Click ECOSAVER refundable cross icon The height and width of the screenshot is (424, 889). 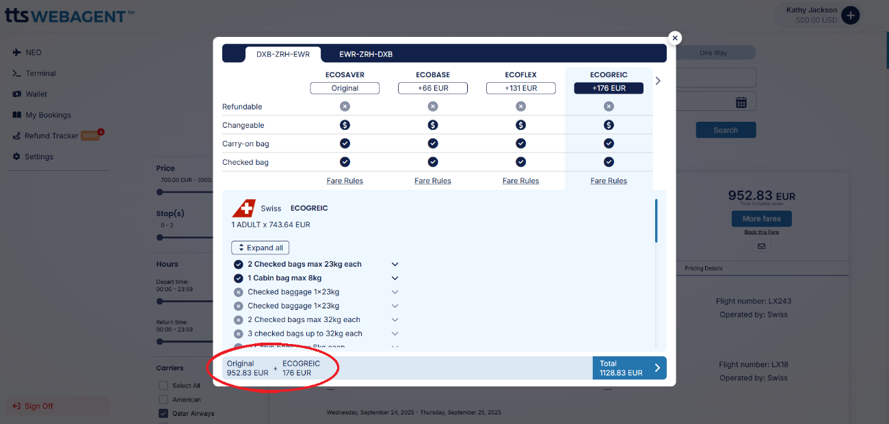[x=345, y=107]
